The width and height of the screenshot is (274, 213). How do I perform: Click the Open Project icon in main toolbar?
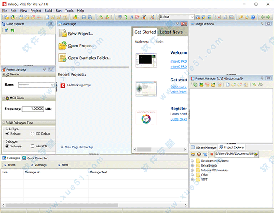pos(13,17)
